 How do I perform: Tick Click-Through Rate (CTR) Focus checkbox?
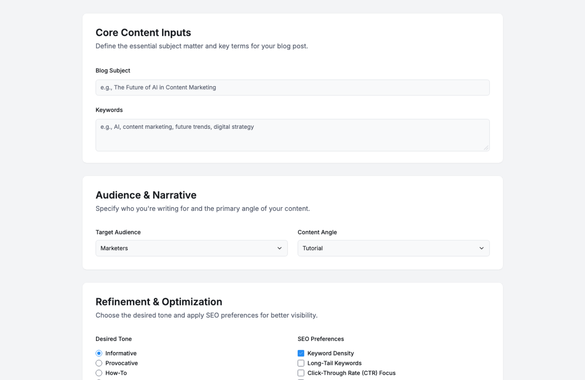[301, 373]
